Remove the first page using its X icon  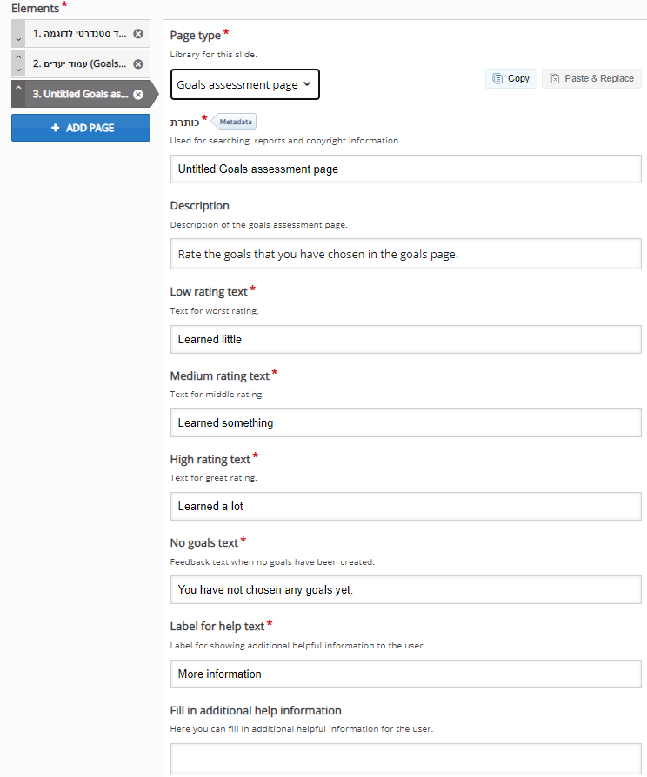[x=137, y=33]
